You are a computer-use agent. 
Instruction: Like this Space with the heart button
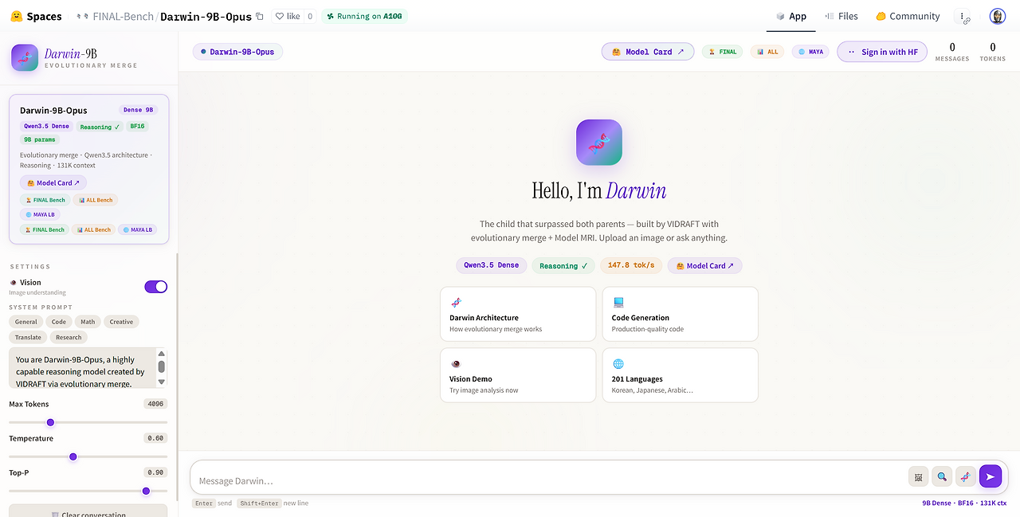287,16
